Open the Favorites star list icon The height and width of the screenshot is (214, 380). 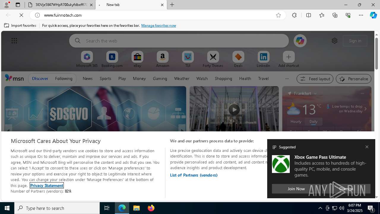click(x=322, y=15)
